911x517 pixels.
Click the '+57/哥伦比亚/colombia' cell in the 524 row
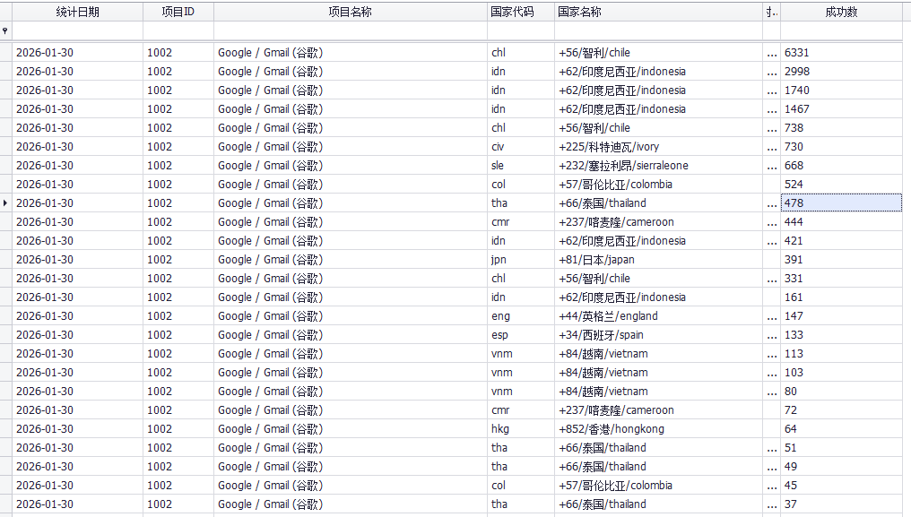click(658, 185)
